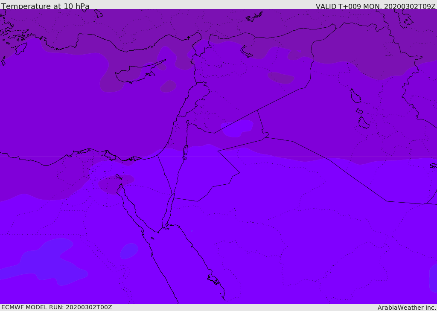This screenshot has width=437, height=311.
Task: Pick the bright patch near Jordan-Iraq border
Action: (x=237, y=128)
